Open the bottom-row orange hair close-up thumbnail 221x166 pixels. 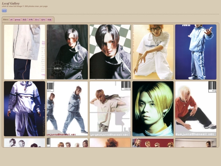pyautogui.click(x=110, y=143)
